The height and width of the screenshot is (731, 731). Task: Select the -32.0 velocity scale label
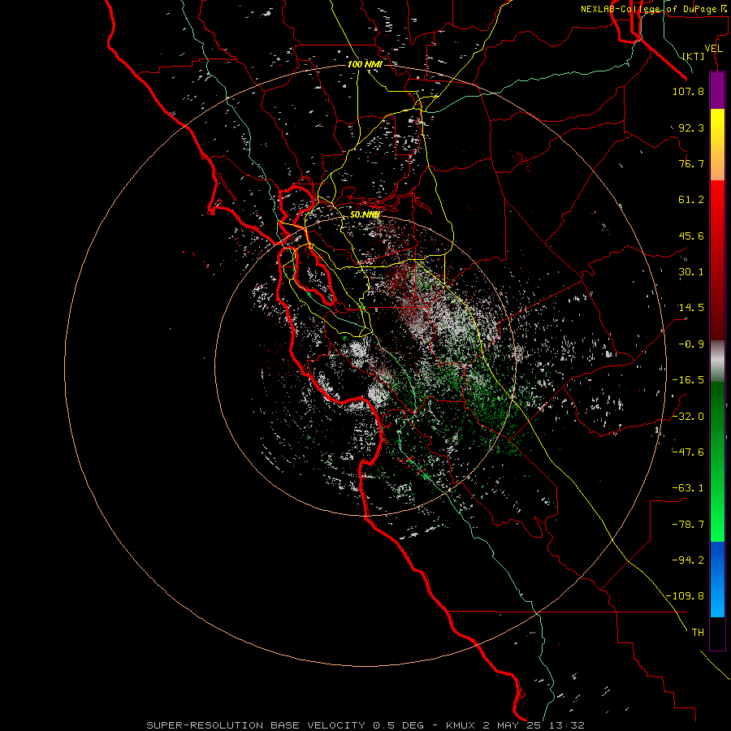point(688,417)
